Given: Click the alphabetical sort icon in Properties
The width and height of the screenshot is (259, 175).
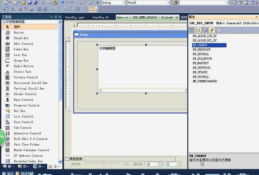Looking at the screenshot, I should 198,30.
